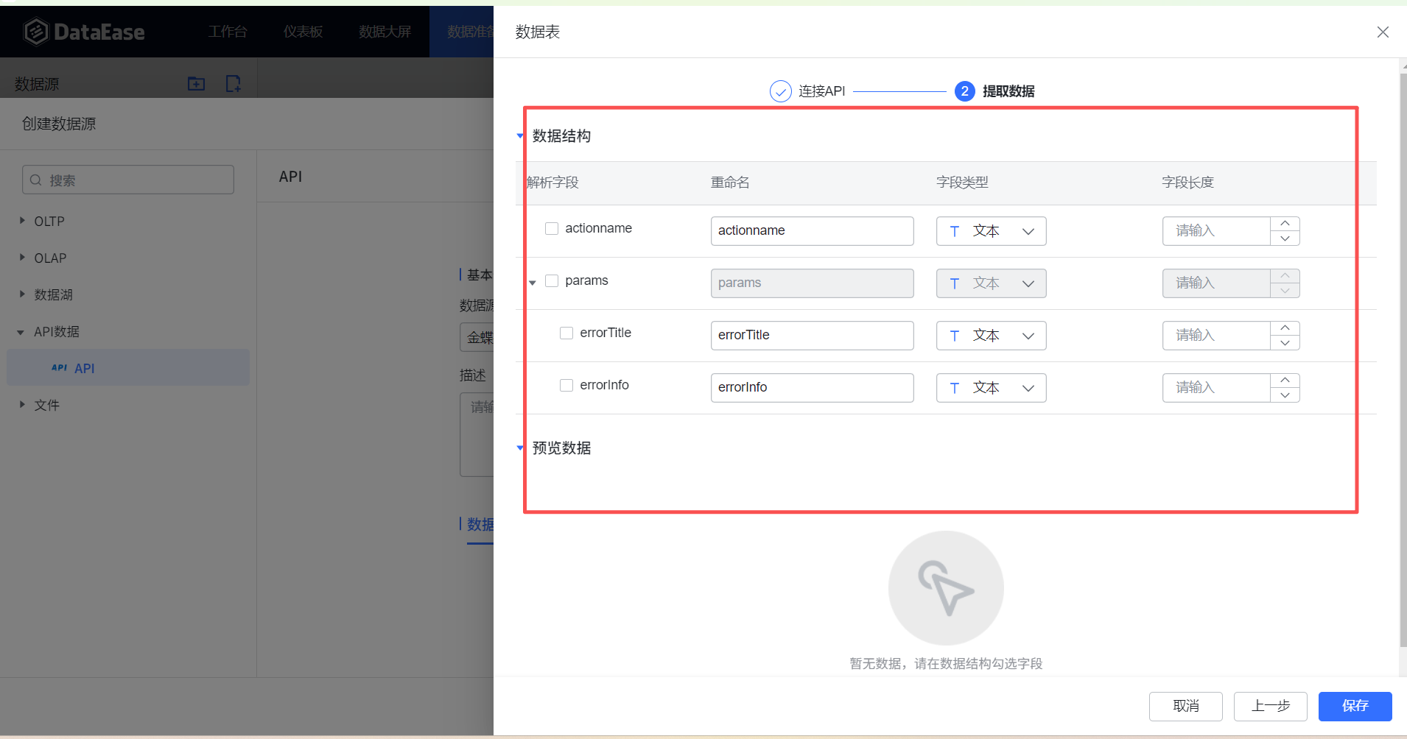
Task: Enable the errorInfo field checkbox
Action: 566,385
